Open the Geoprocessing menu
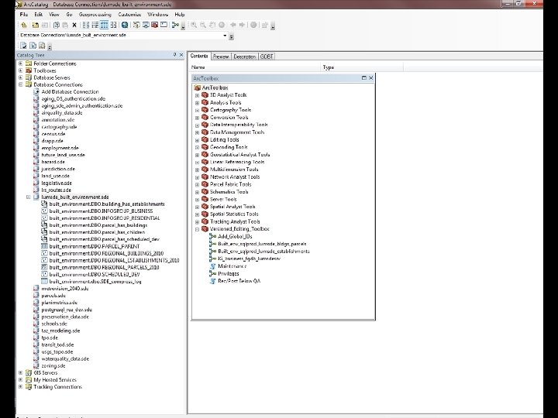Image resolution: width=558 pixels, height=418 pixels. [x=95, y=15]
